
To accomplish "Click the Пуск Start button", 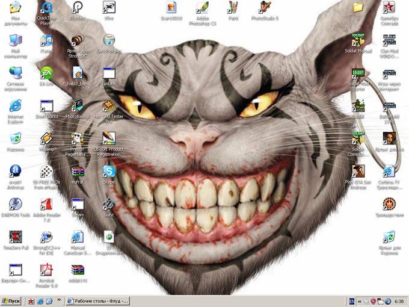I will coord(11,301).
